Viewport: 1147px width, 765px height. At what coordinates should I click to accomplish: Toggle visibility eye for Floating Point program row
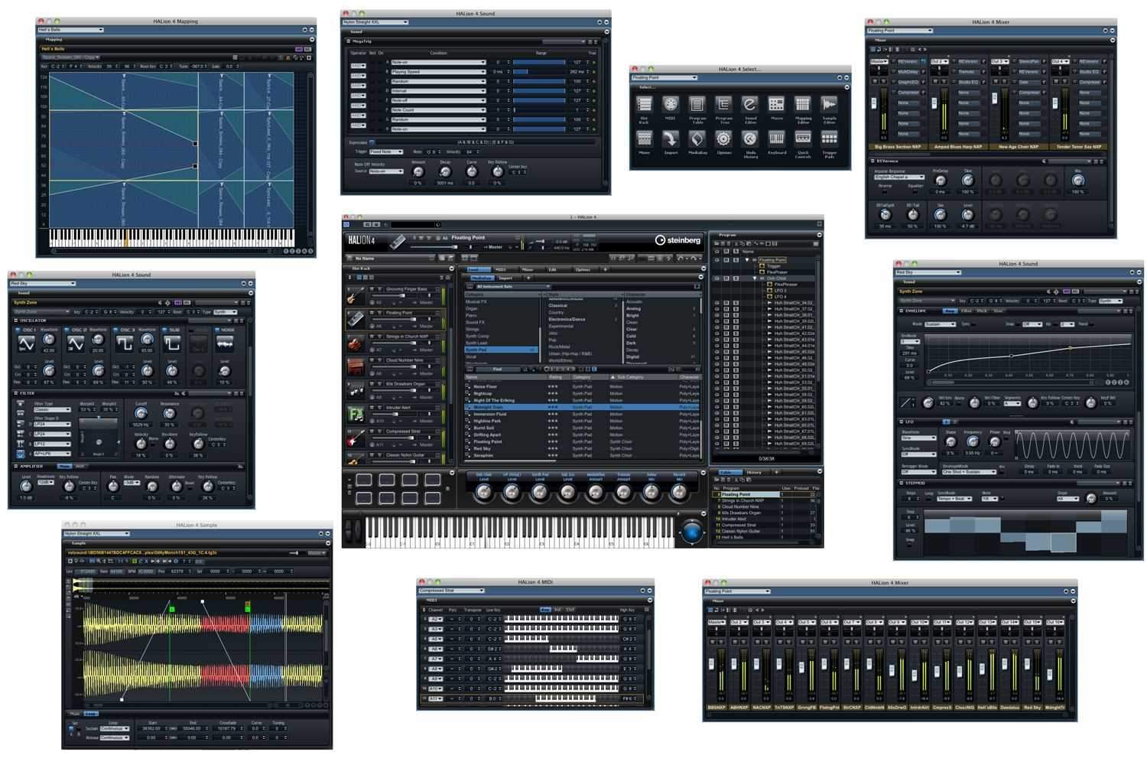click(x=716, y=260)
